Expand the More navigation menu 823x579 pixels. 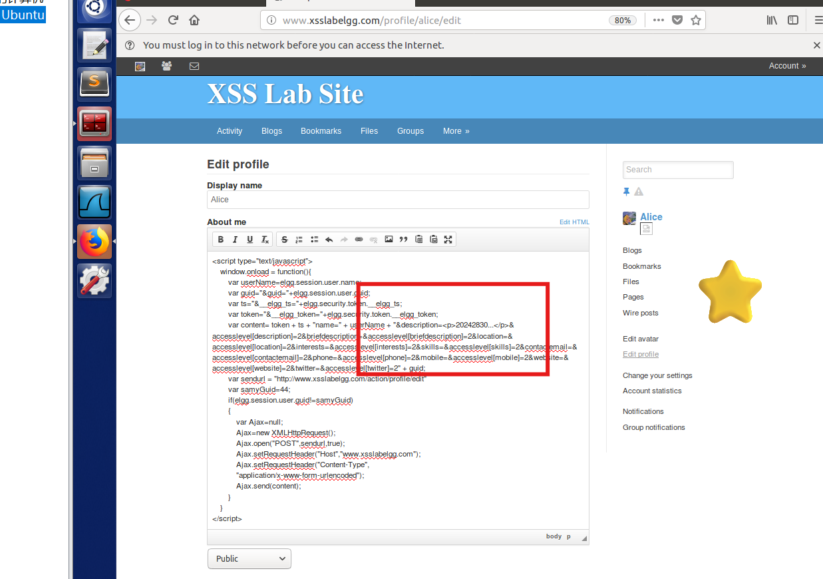(x=456, y=131)
